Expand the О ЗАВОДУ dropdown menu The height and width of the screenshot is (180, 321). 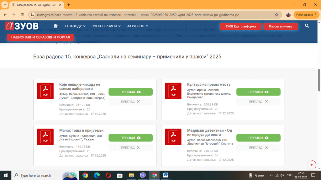[75, 26]
